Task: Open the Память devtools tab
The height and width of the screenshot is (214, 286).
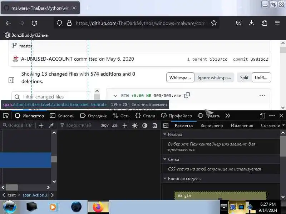Action: tap(209, 116)
